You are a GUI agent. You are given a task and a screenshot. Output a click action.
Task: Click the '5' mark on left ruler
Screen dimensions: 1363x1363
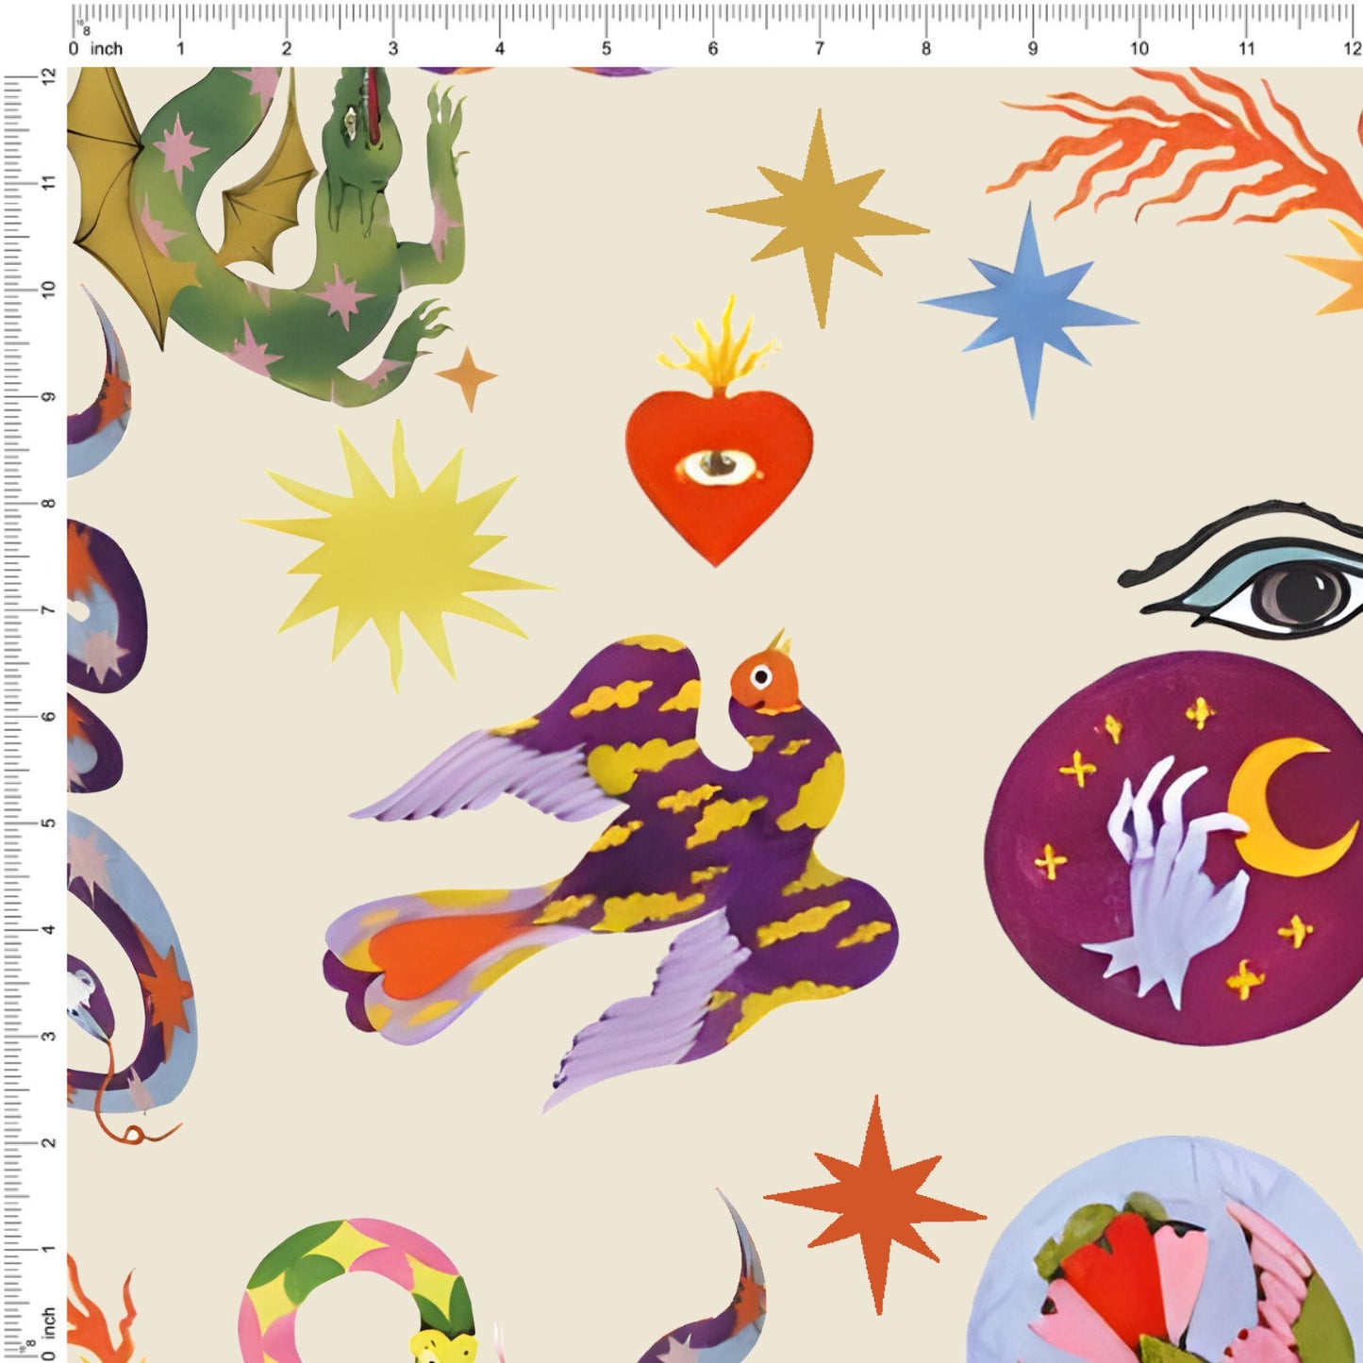coord(49,823)
